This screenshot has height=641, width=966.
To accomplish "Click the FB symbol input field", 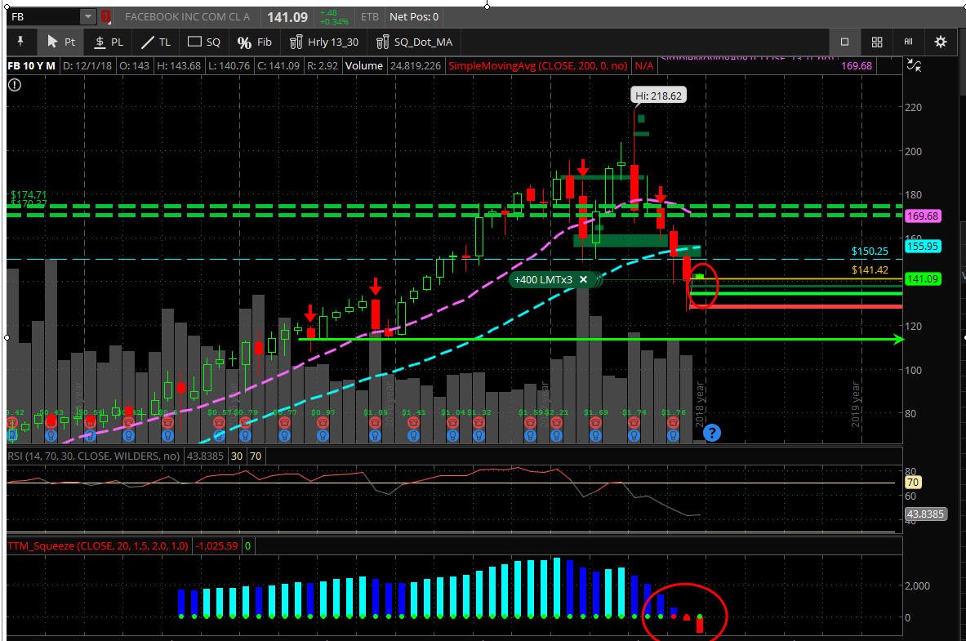I will coord(44,16).
